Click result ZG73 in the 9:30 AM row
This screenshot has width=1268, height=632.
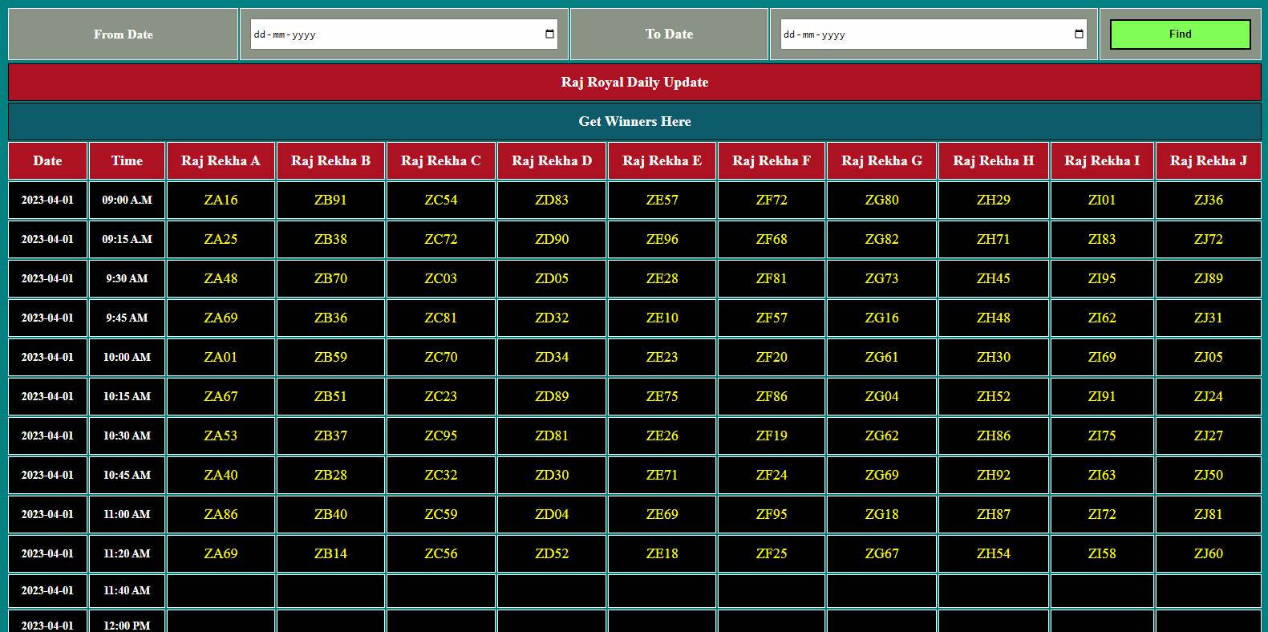[881, 279]
